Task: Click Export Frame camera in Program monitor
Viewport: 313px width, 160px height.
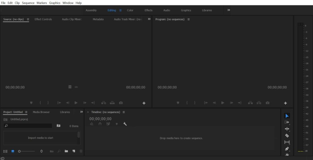Action: [x=267, y=103]
